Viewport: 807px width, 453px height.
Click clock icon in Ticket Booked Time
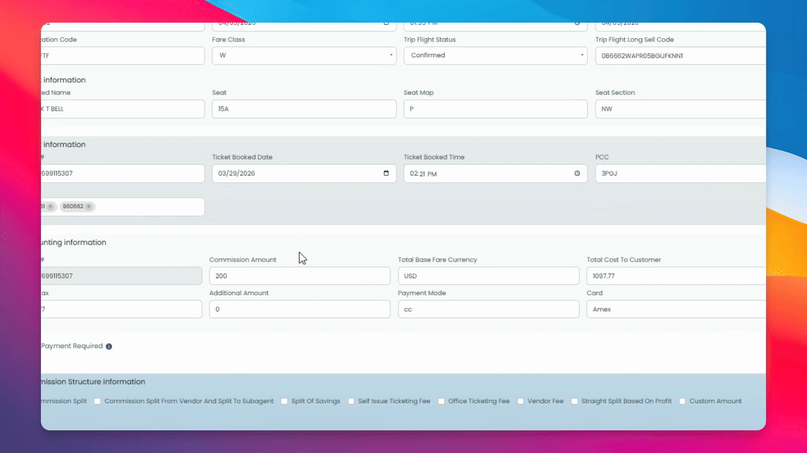(x=577, y=174)
